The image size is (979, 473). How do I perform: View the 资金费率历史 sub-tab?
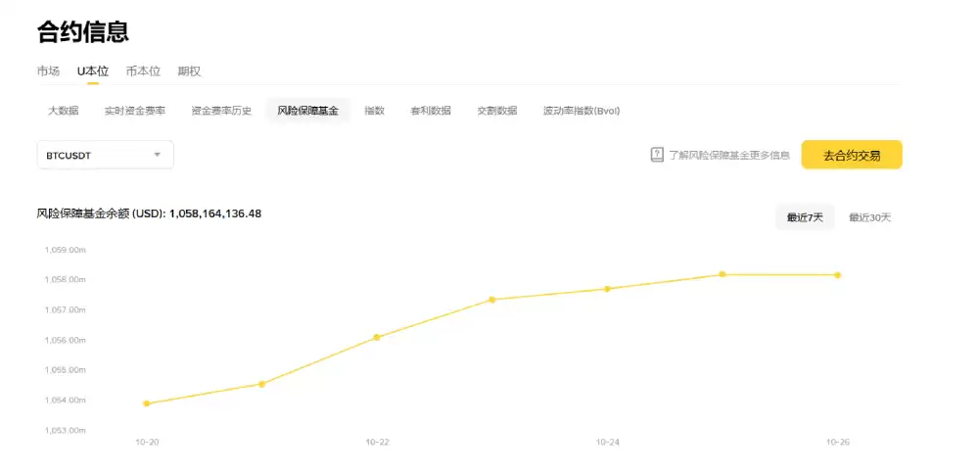coord(221,111)
